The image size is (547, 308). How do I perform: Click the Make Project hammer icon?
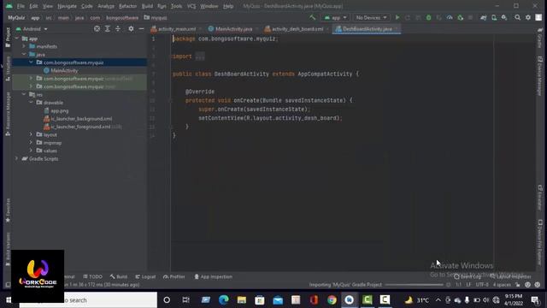click(x=312, y=17)
